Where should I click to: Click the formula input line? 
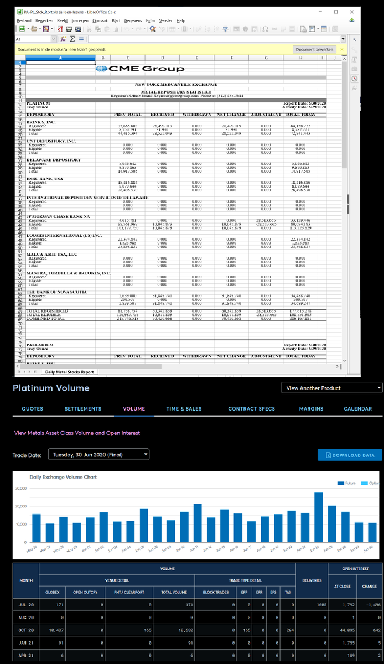point(214,39)
